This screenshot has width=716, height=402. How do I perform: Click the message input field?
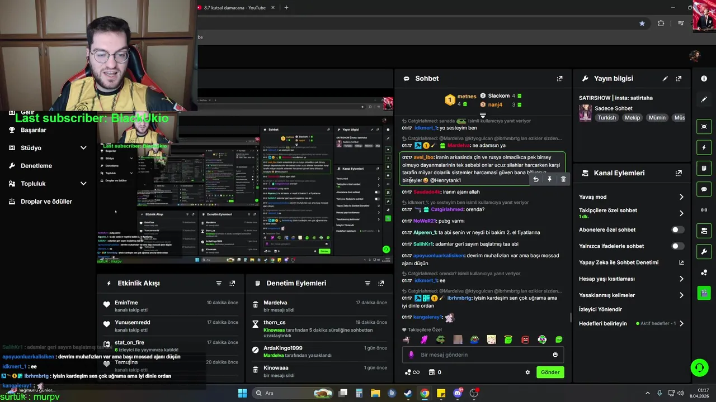click(x=483, y=355)
